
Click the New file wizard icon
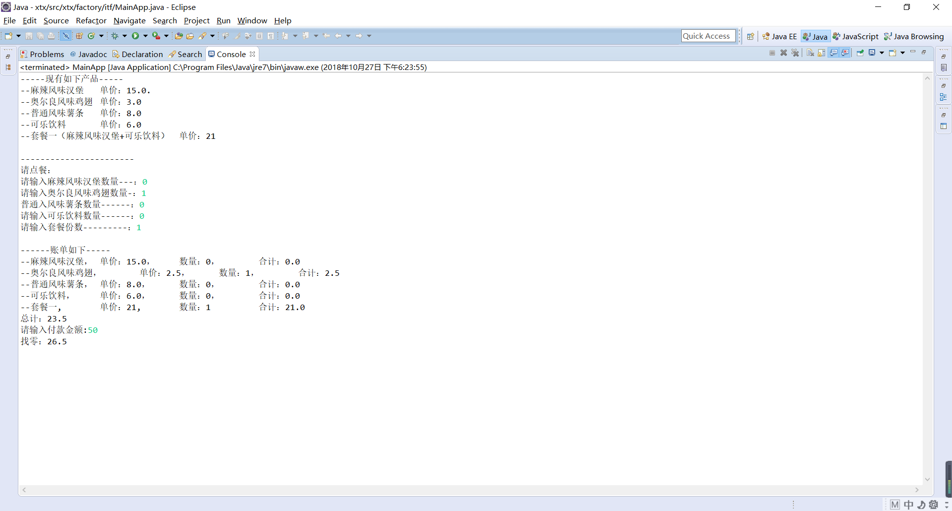8,36
